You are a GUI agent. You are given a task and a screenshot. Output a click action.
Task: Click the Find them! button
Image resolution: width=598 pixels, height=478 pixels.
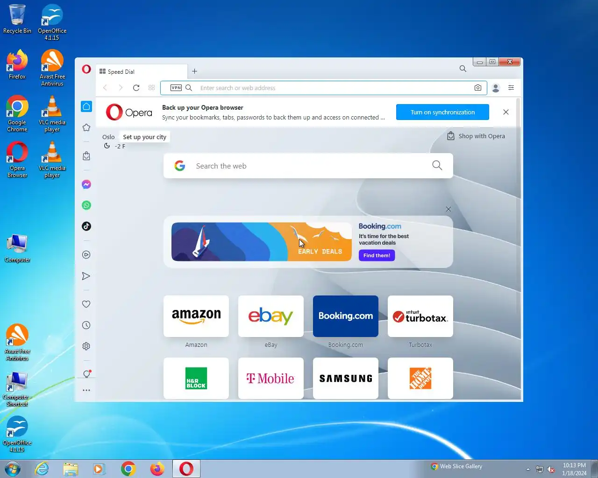coord(377,255)
